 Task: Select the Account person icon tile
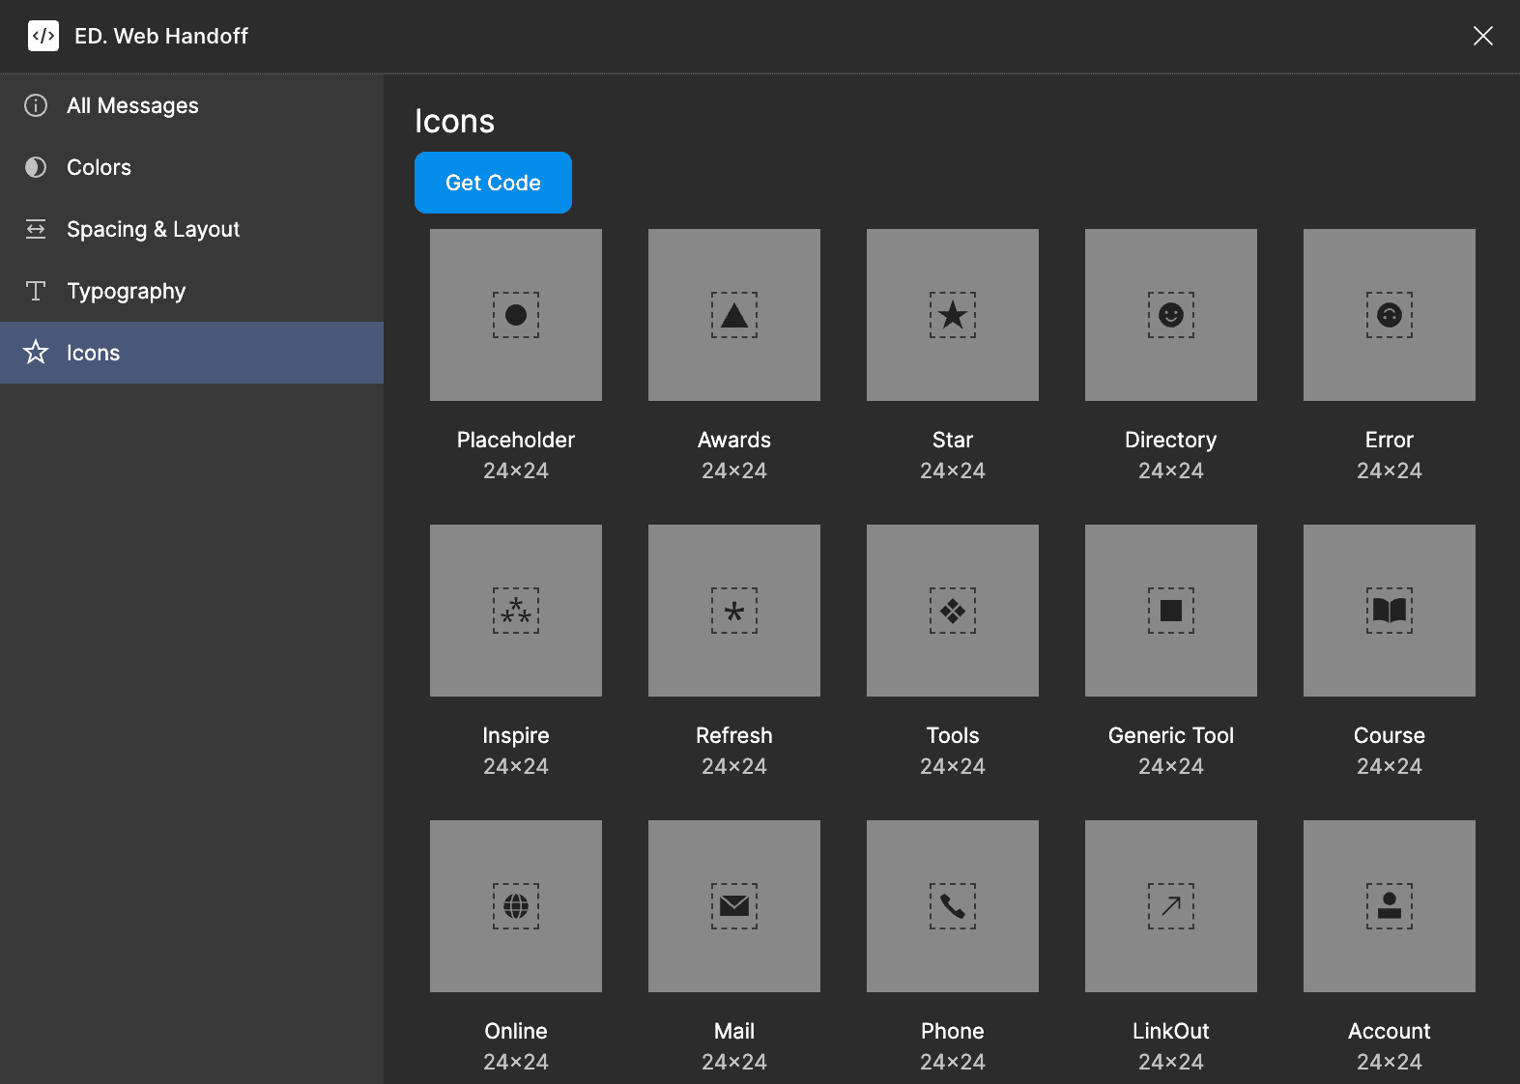[1390, 906]
